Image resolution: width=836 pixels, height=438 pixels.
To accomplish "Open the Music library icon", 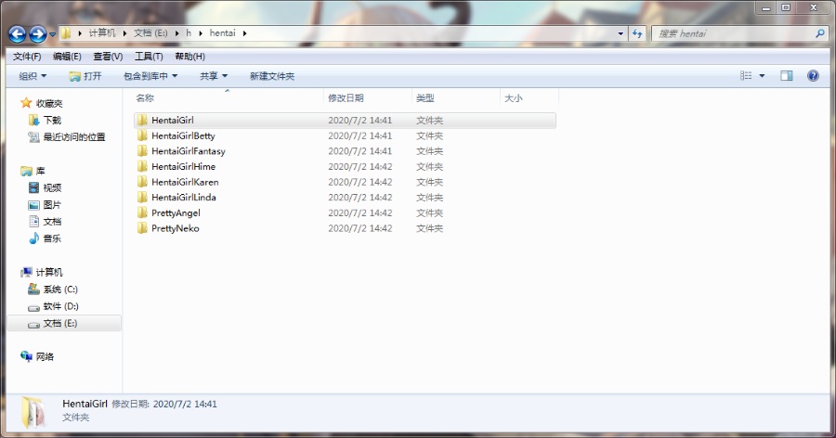I will coord(34,238).
